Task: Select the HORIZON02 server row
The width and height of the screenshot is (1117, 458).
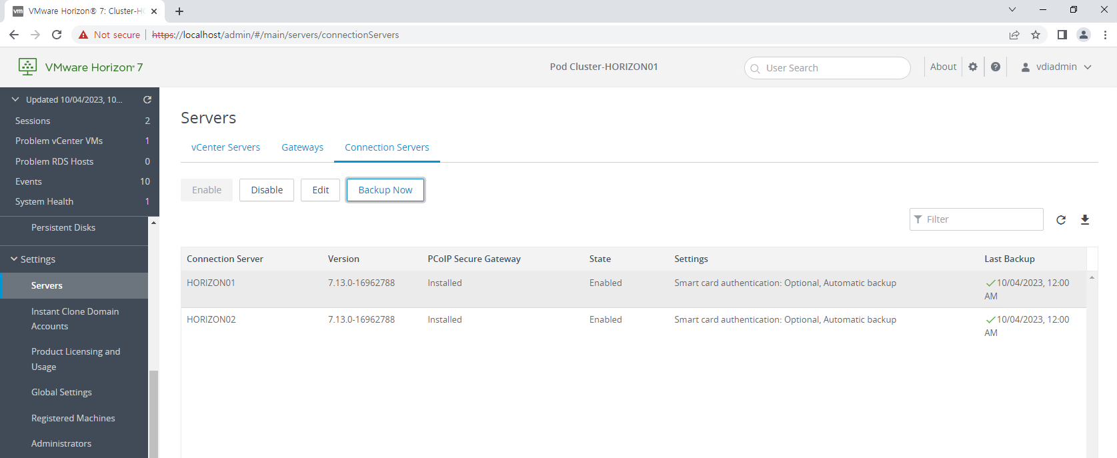Action: [634, 326]
